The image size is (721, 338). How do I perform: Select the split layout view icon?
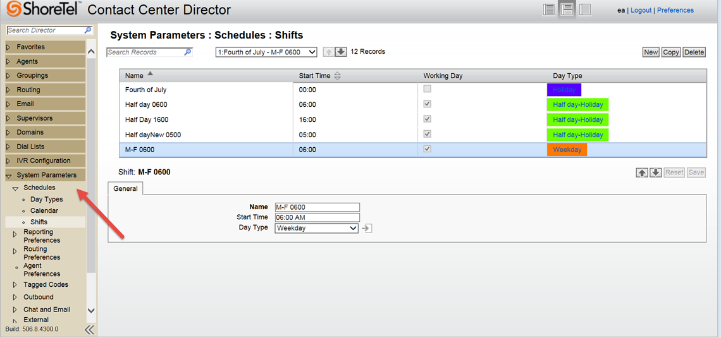click(567, 9)
